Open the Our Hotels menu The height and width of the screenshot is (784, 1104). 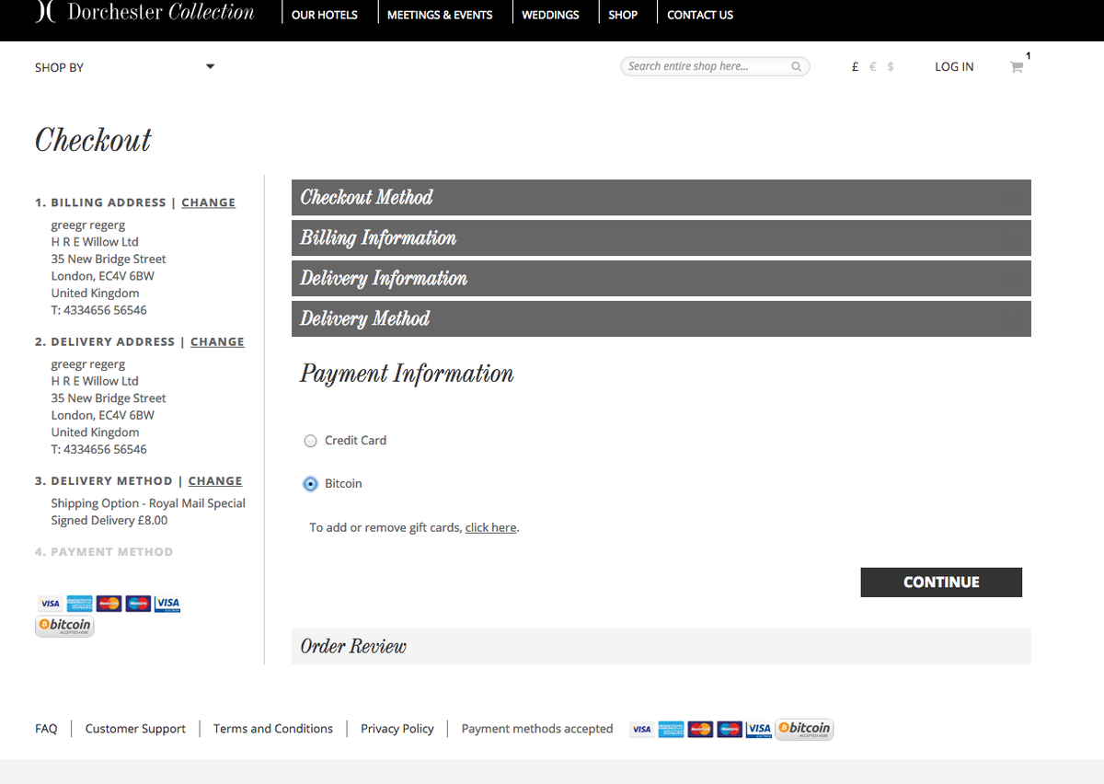(324, 15)
